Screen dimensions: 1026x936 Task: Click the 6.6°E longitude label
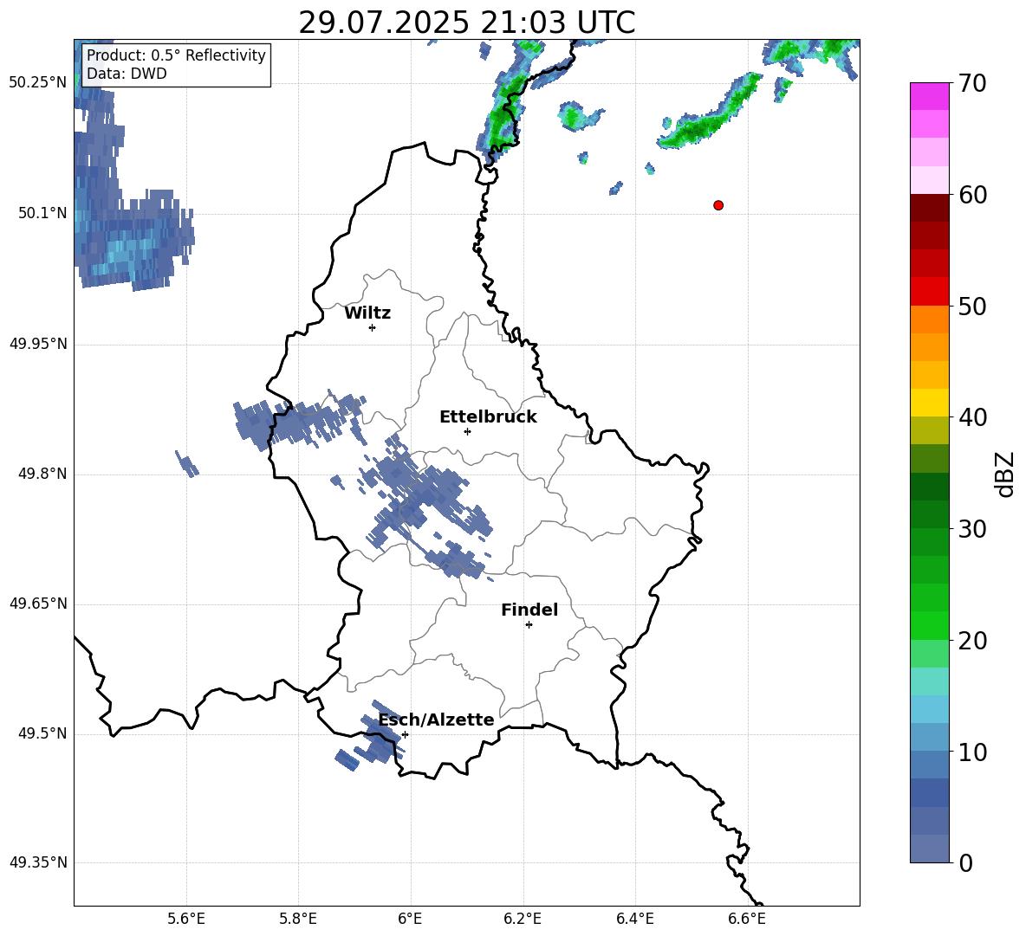click(x=747, y=919)
